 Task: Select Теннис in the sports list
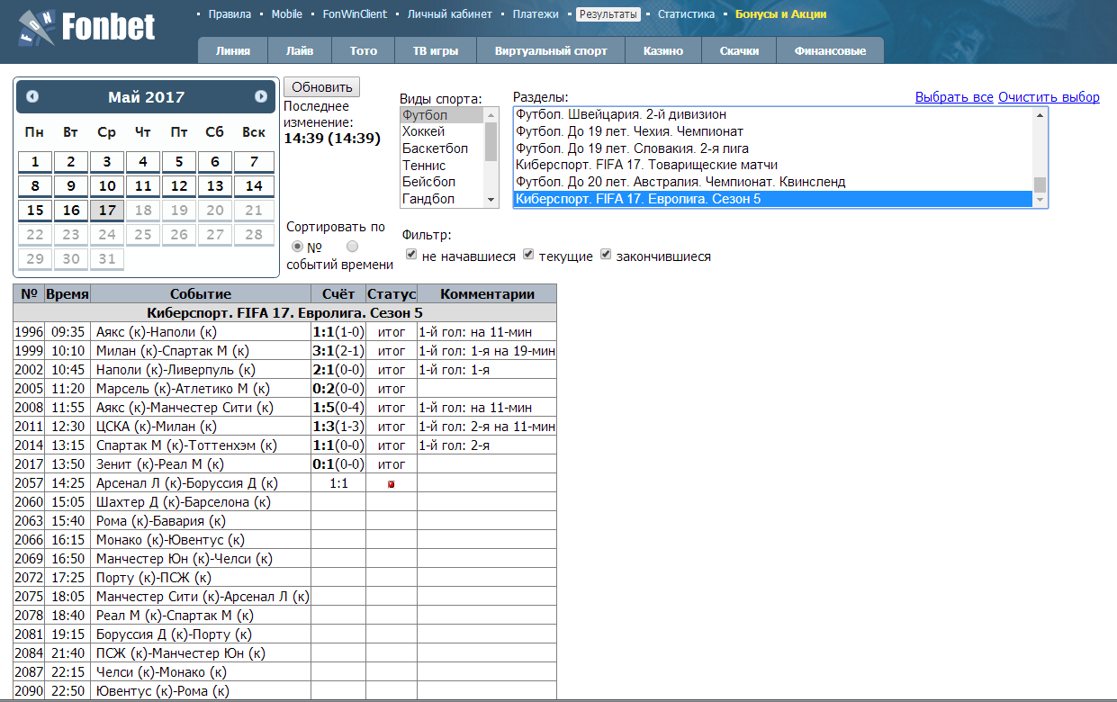click(443, 166)
